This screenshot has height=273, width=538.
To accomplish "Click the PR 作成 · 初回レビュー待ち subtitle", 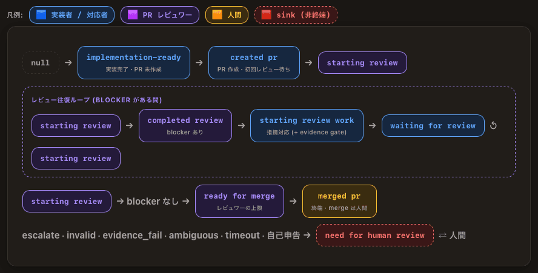I will (x=254, y=69).
